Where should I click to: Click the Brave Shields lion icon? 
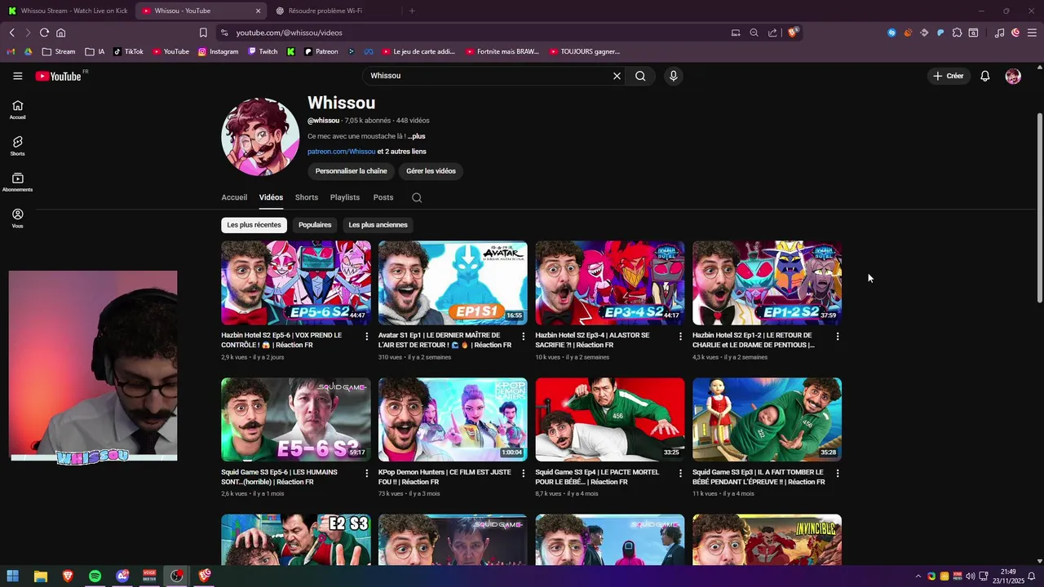tap(792, 33)
